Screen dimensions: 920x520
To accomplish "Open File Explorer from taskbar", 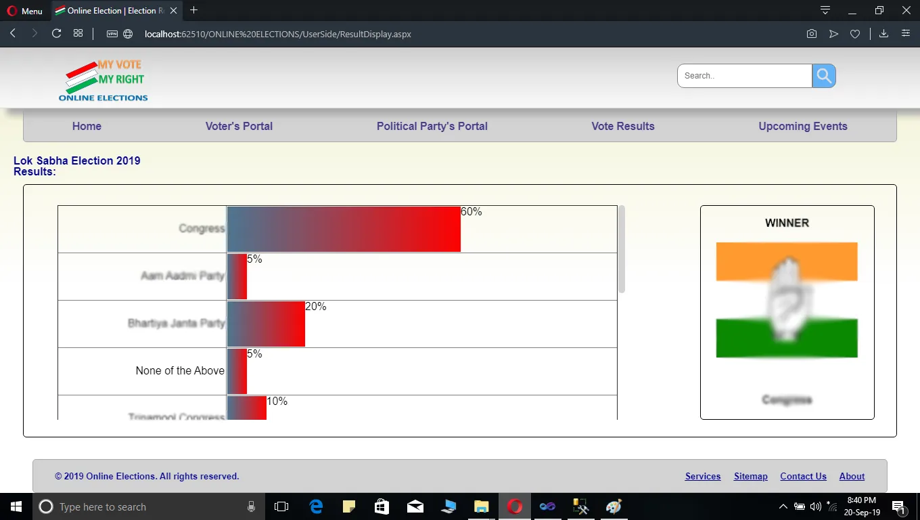I will (481, 506).
